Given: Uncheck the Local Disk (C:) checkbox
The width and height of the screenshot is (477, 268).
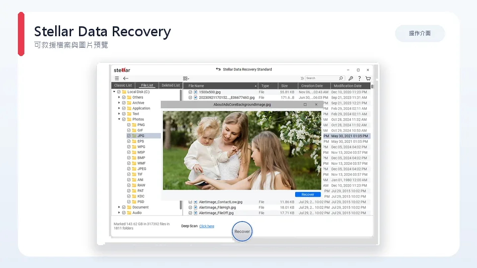Looking at the screenshot, I should [119, 92].
